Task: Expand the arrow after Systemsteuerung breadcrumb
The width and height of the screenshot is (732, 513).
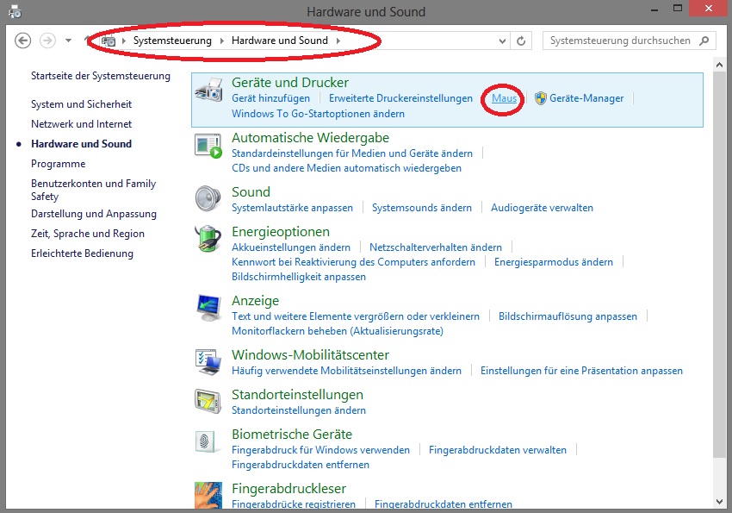Action: click(222, 41)
